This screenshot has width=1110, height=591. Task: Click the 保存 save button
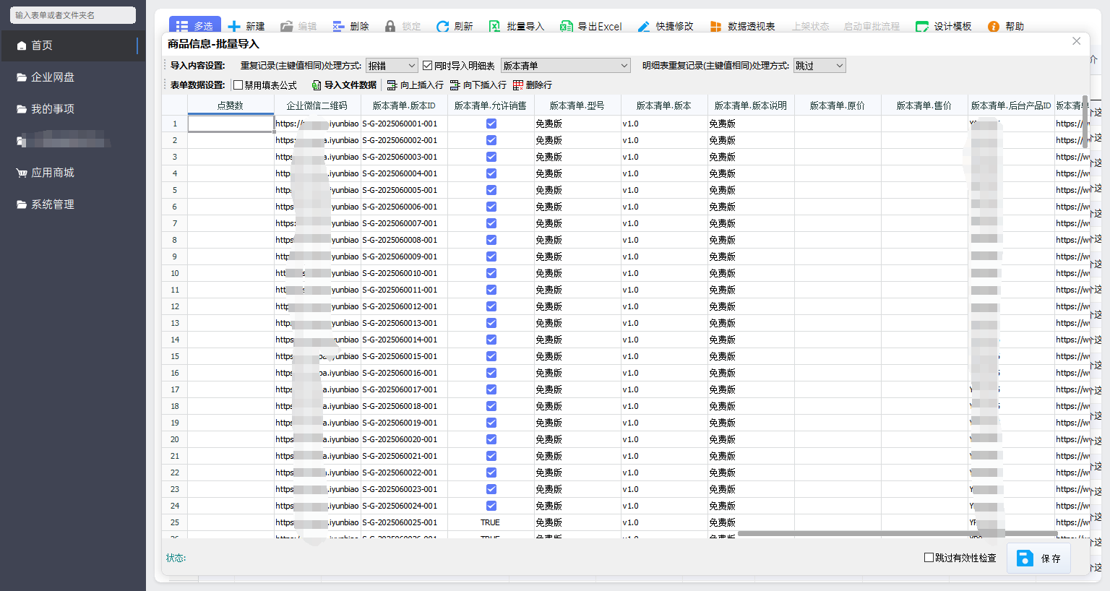pyautogui.click(x=1038, y=558)
